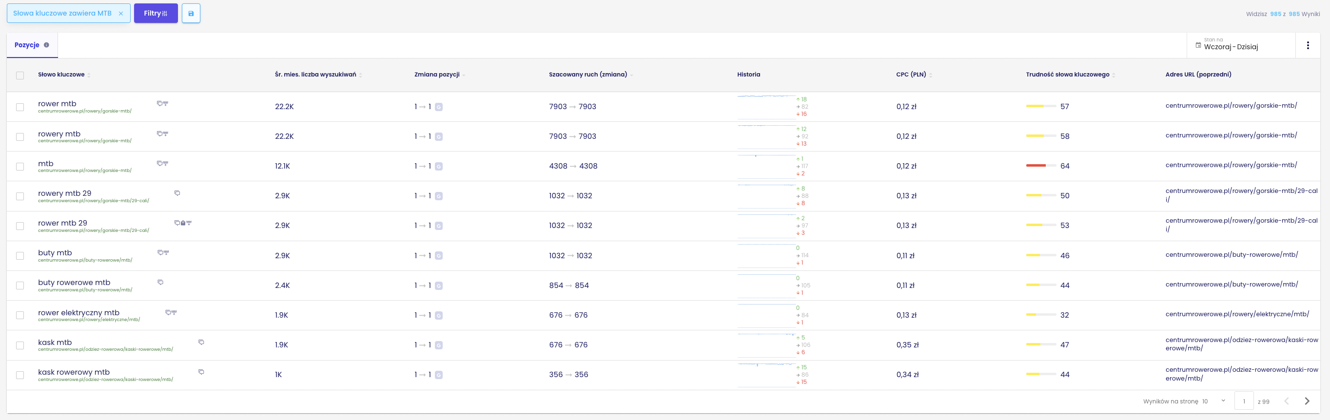Click Google icon in 'rowery mtb 29' position column
Viewport: 1330px width, 420px height.
439,196
